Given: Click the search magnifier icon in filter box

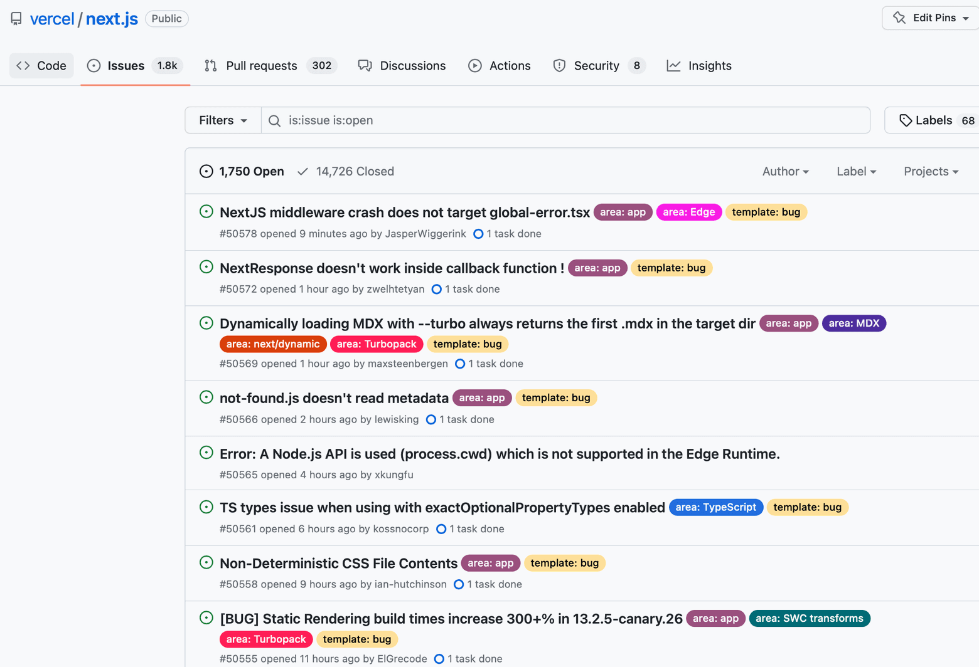Looking at the screenshot, I should coord(274,120).
